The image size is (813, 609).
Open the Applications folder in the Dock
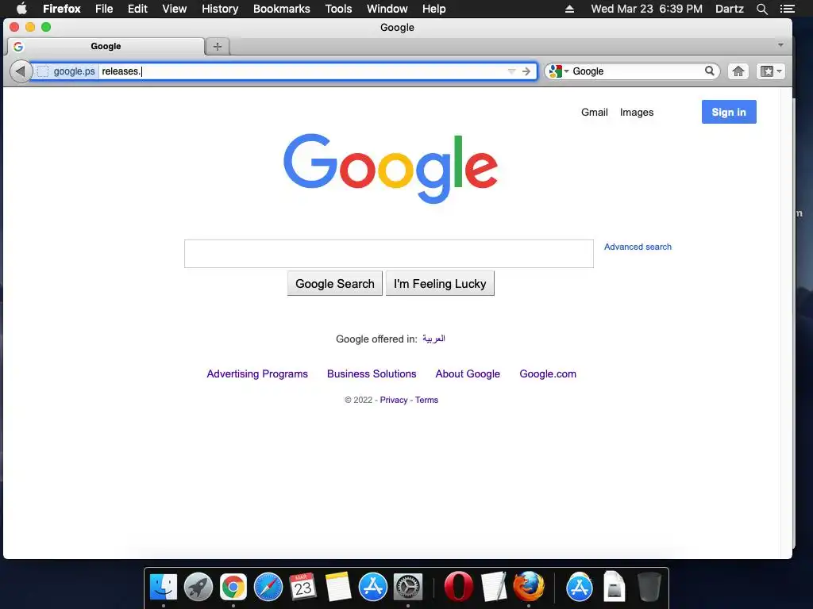pos(579,588)
